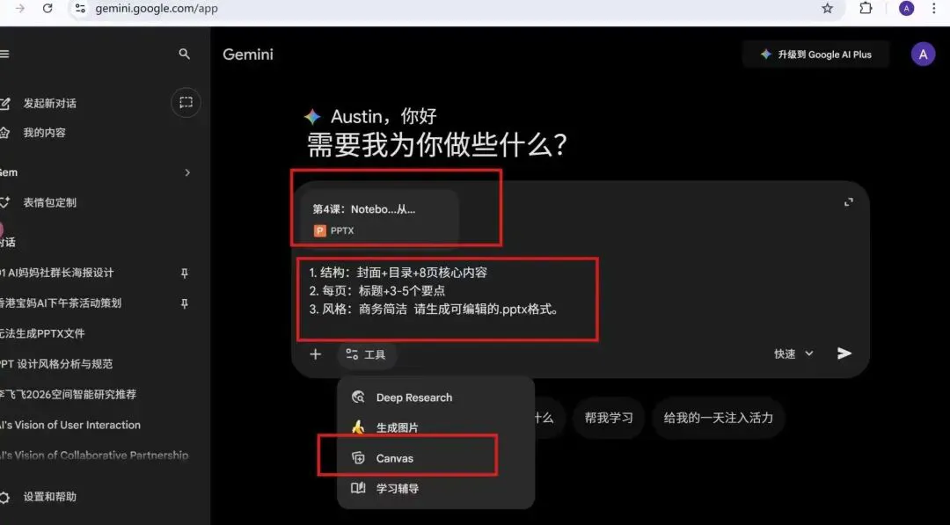This screenshot has height=525, width=950.
Task: Bookmark this page with the star icon
Action: (x=827, y=8)
